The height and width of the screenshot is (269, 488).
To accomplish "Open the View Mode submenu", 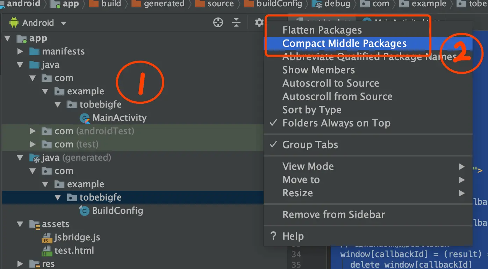I will 308,166.
